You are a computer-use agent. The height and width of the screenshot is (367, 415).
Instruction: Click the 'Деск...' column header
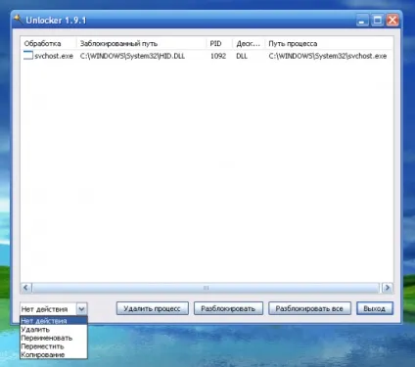(249, 43)
